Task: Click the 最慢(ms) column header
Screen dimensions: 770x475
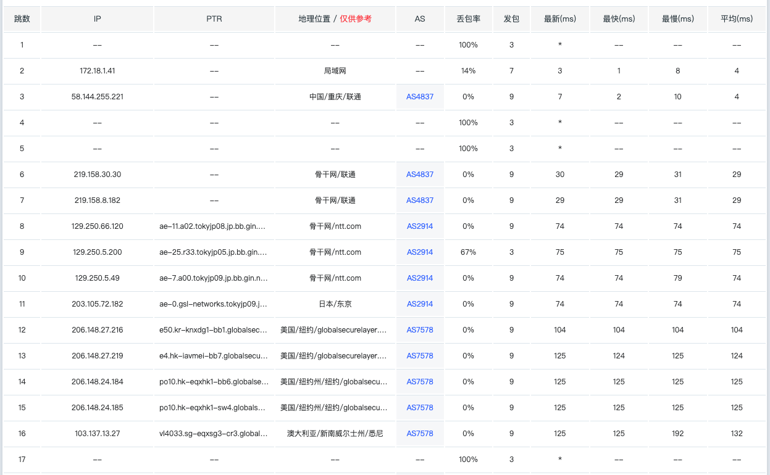Action: point(678,19)
